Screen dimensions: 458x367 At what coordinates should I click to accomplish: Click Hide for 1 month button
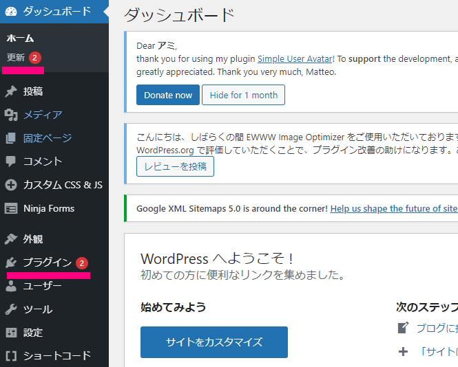click(x=243, y=95)
